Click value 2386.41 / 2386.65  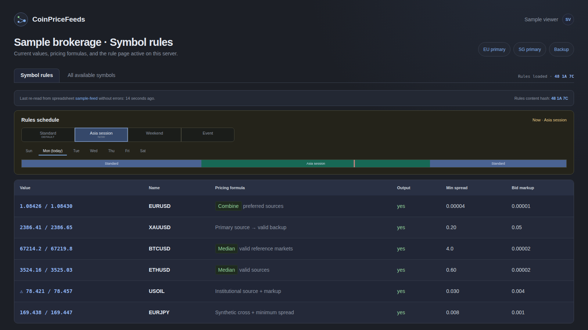[46, 227]
